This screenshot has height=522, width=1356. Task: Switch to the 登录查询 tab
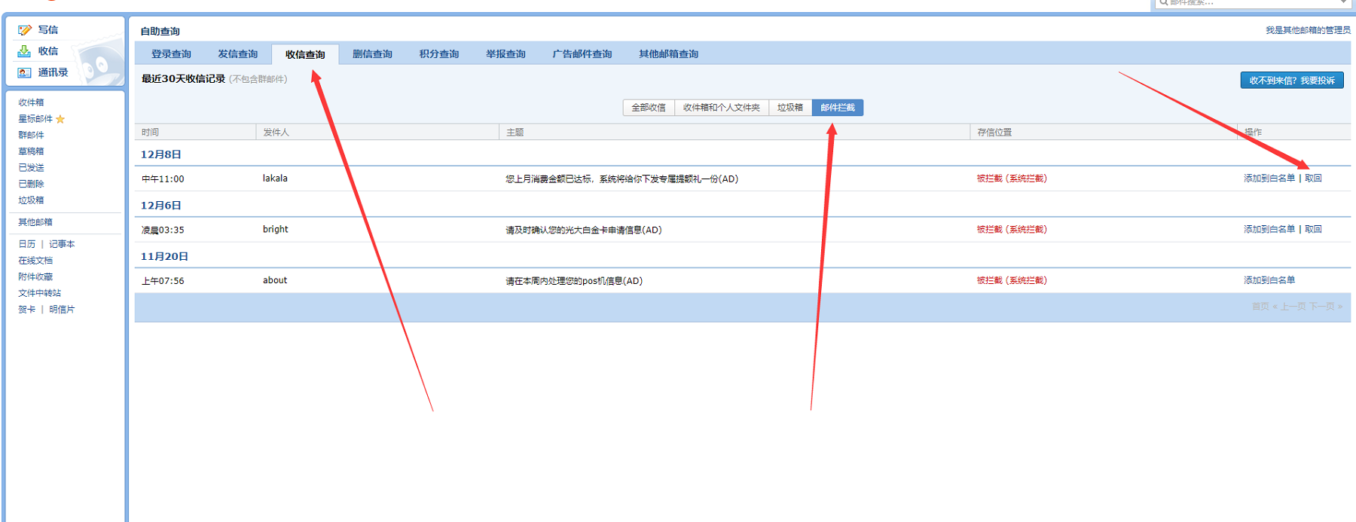[x=171, y=54]
